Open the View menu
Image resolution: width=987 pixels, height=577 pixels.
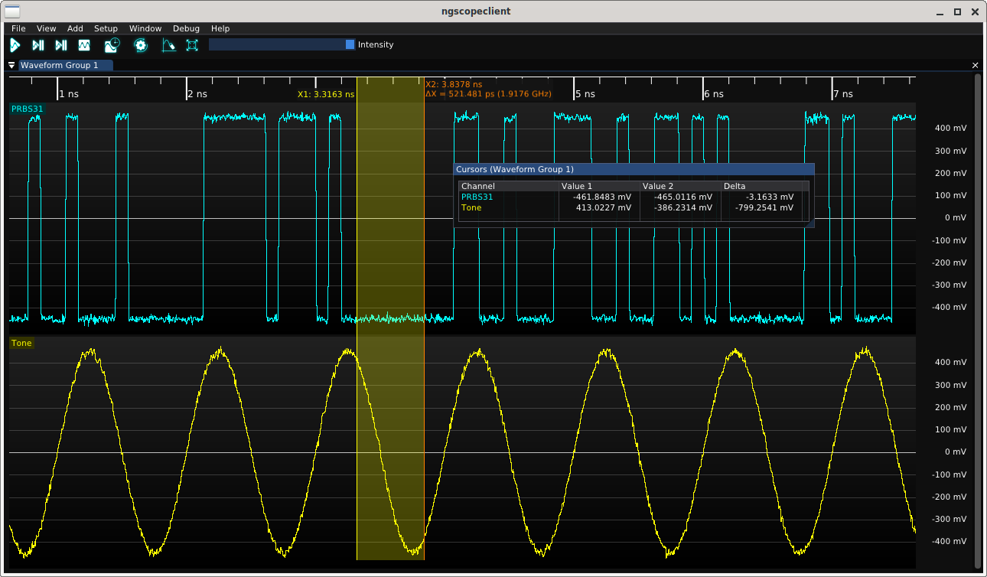click(46, 28)
